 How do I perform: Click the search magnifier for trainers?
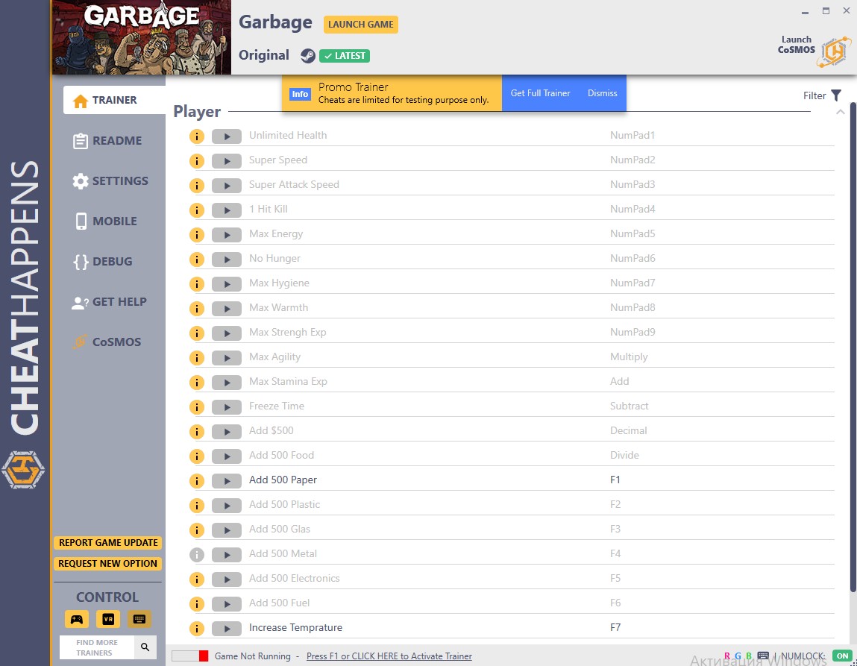point(145,647)
